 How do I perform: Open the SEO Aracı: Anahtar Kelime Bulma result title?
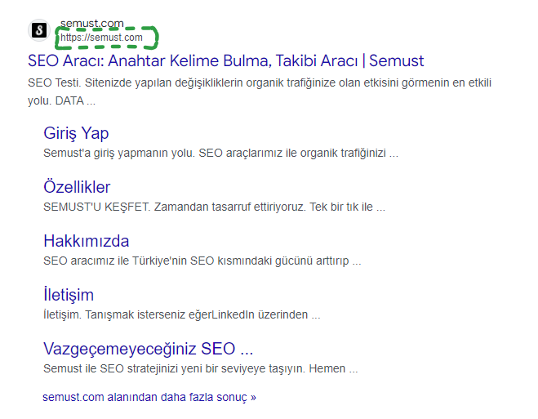point(226,60)
